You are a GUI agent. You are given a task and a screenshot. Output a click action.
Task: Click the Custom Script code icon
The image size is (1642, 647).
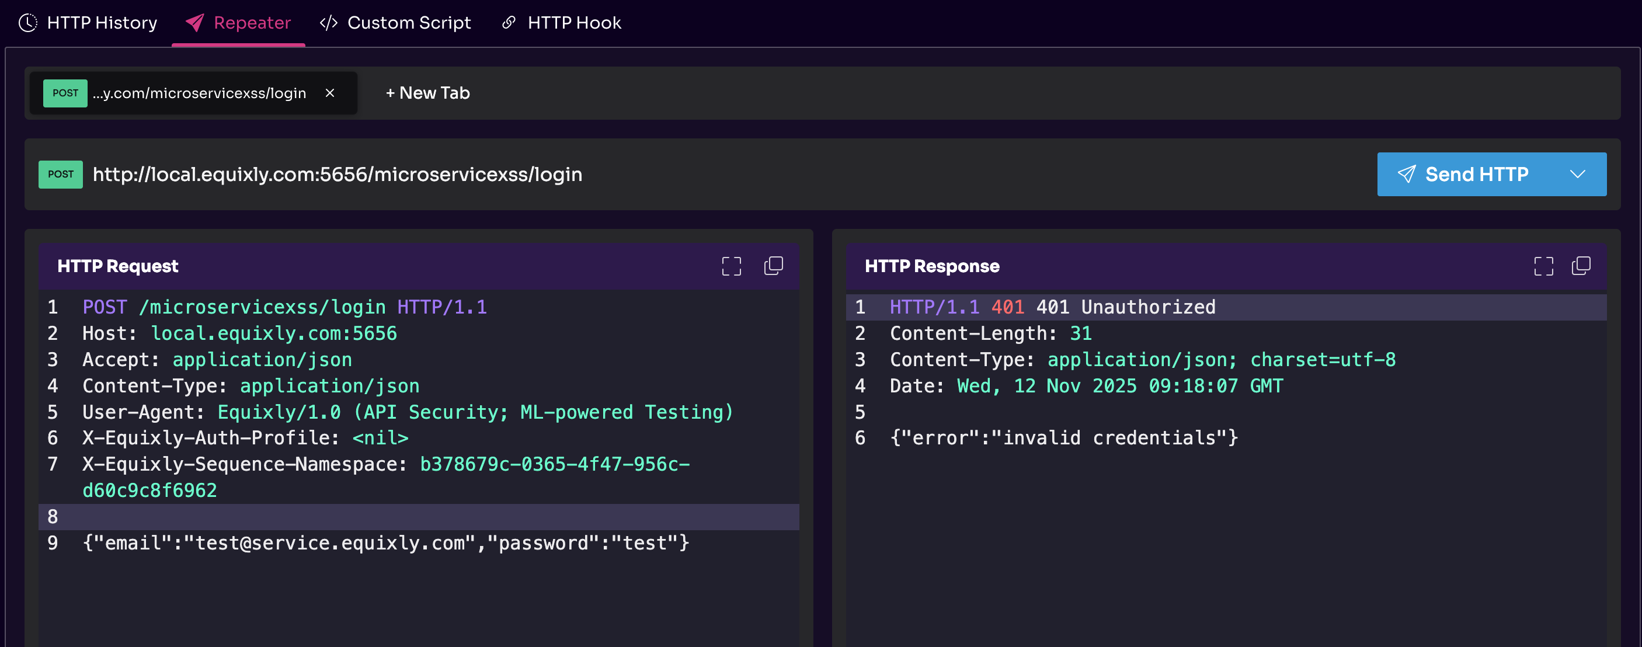click(x=328, y=23)
